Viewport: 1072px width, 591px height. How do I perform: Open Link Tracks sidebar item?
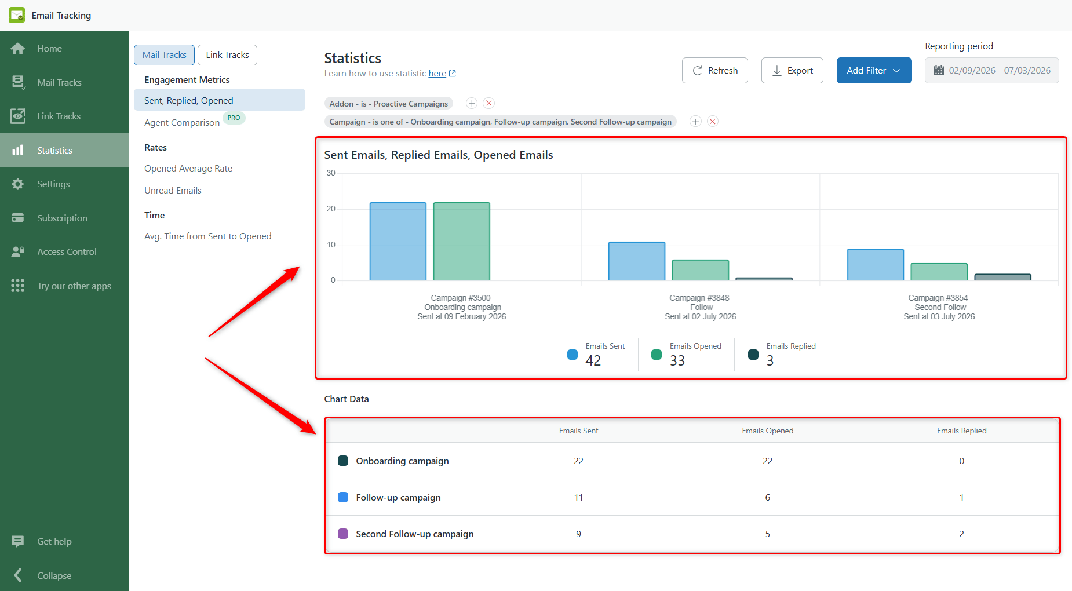coord(64,116)
